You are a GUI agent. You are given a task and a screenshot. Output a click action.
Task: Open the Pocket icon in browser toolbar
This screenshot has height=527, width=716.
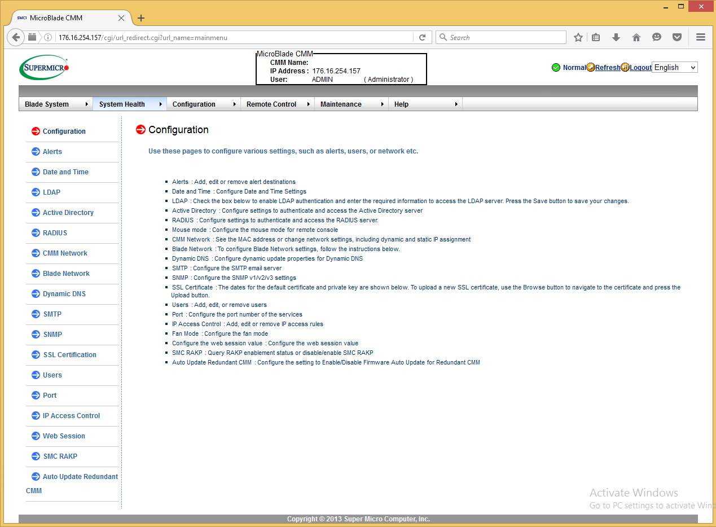(x=677, y=37)
